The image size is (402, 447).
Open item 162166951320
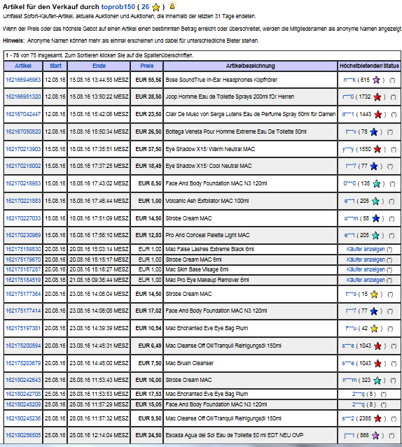[23, 97]
